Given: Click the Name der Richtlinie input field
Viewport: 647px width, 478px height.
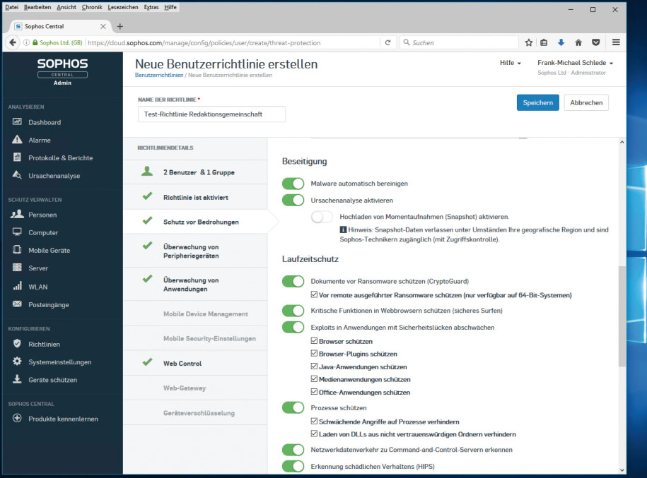Looking at the screenshot, I should (211, 114).
